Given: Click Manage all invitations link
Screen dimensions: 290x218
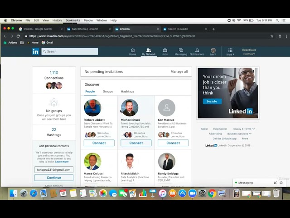Looking at the screenshot, I should [179, 72].
